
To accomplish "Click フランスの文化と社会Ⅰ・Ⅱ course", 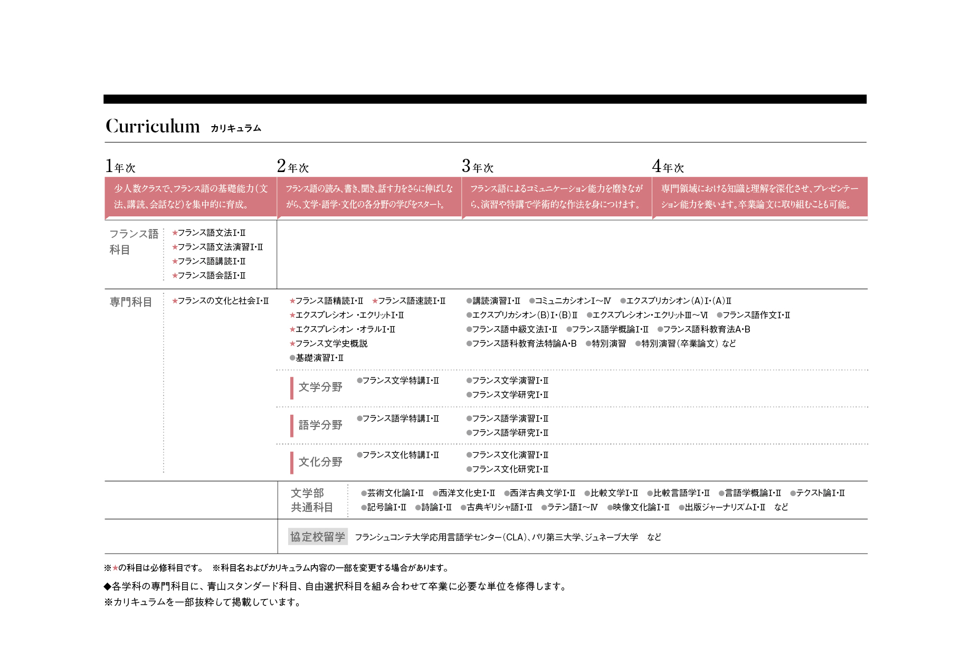I will click(221, 301).
